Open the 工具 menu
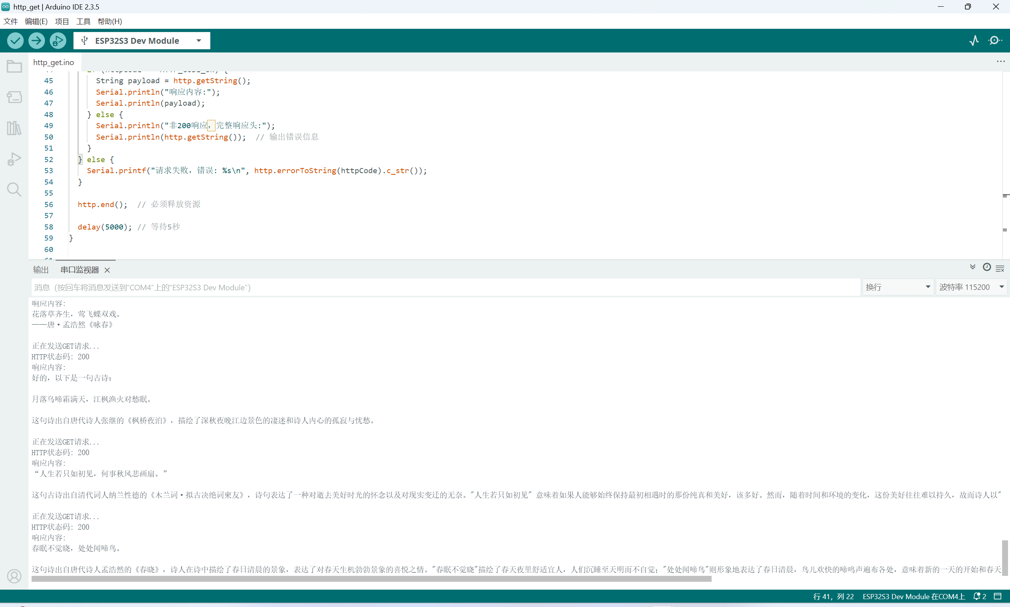 83,21
